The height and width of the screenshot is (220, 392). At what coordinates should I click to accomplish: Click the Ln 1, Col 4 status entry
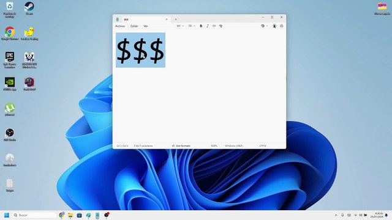pos(123,145)
